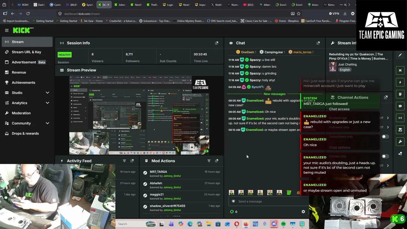
Task: Go back in browser history
Action: (x=13, y=13)
